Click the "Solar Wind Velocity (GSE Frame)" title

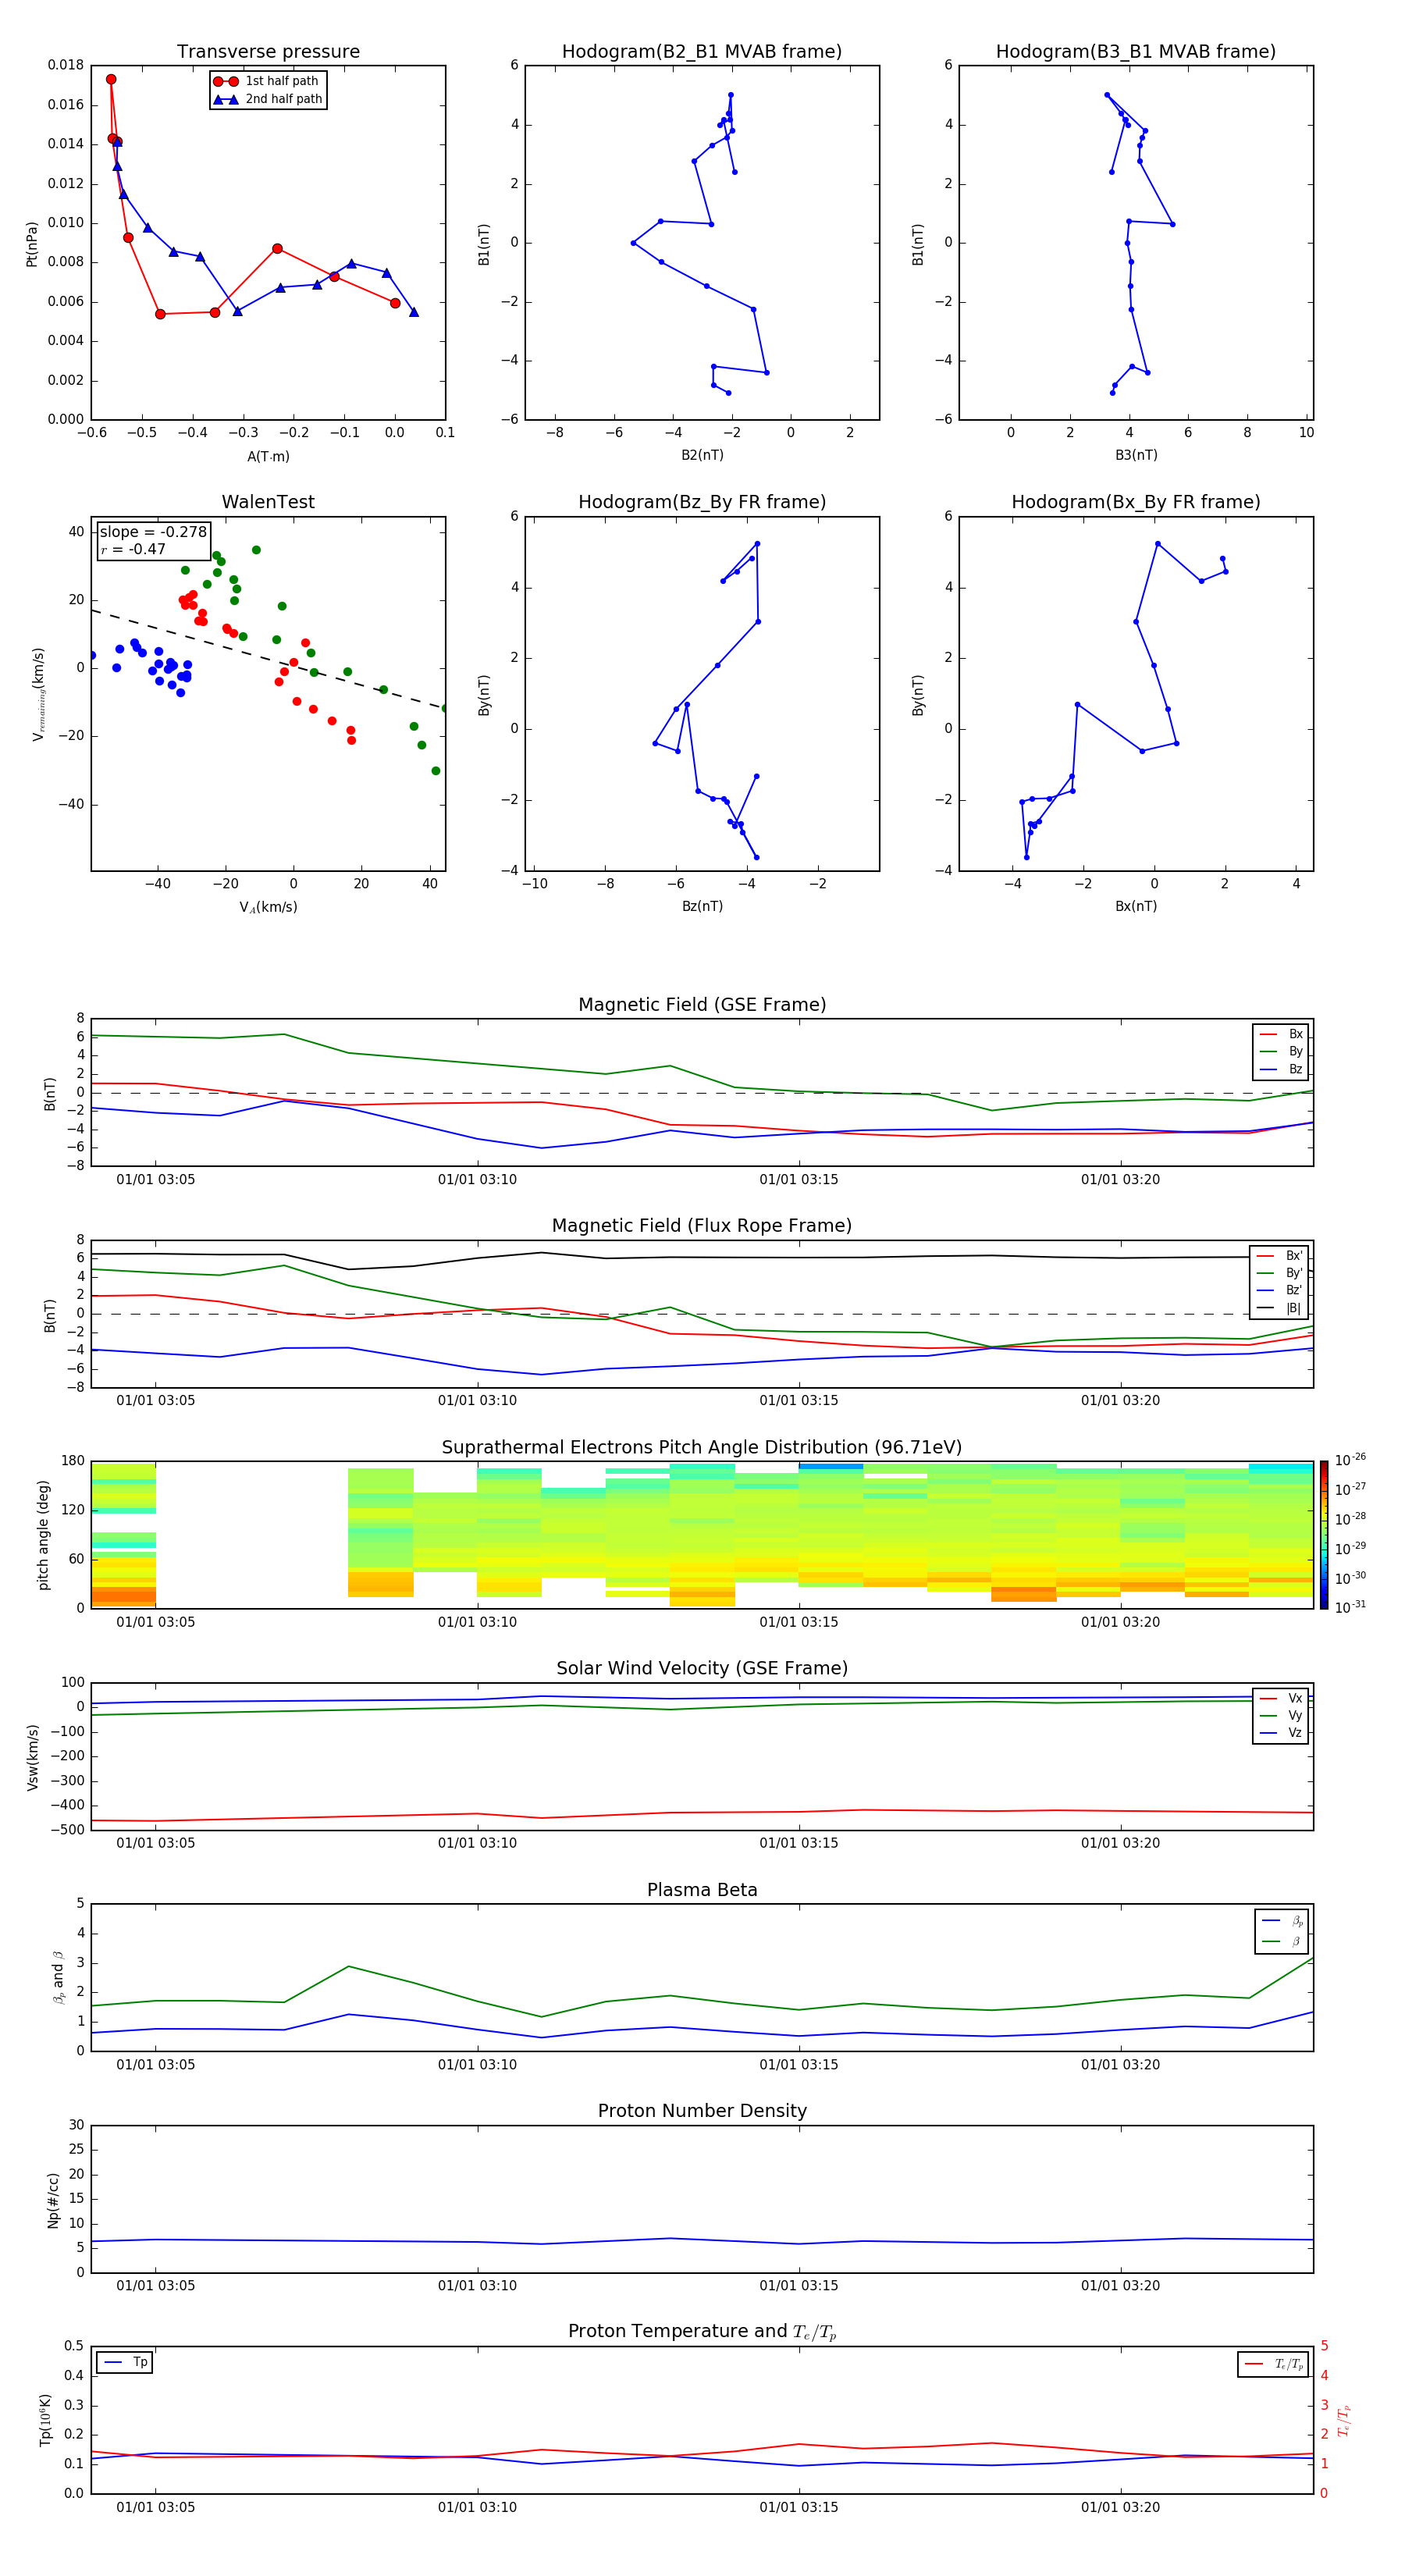point(702,1669)
